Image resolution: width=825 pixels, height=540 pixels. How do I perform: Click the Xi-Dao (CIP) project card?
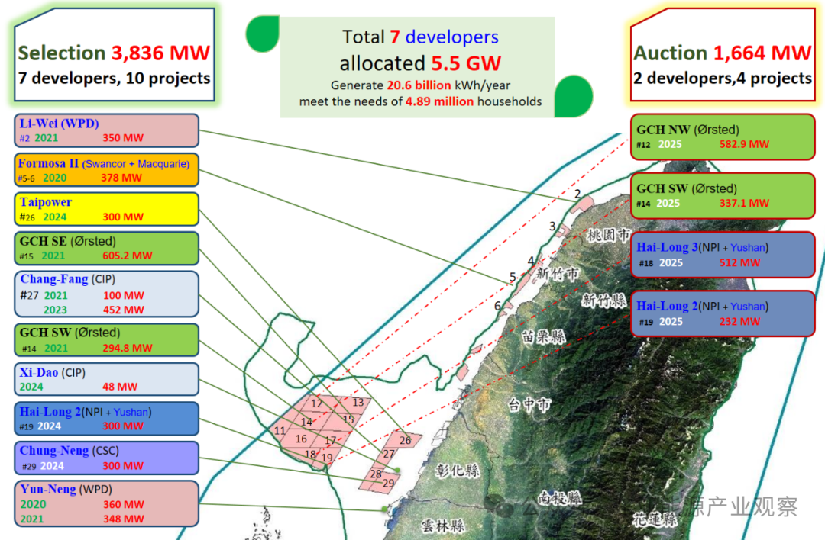tap(106, 379)
